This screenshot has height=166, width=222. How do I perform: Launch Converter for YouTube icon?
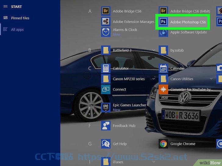(x=163, y=89)
